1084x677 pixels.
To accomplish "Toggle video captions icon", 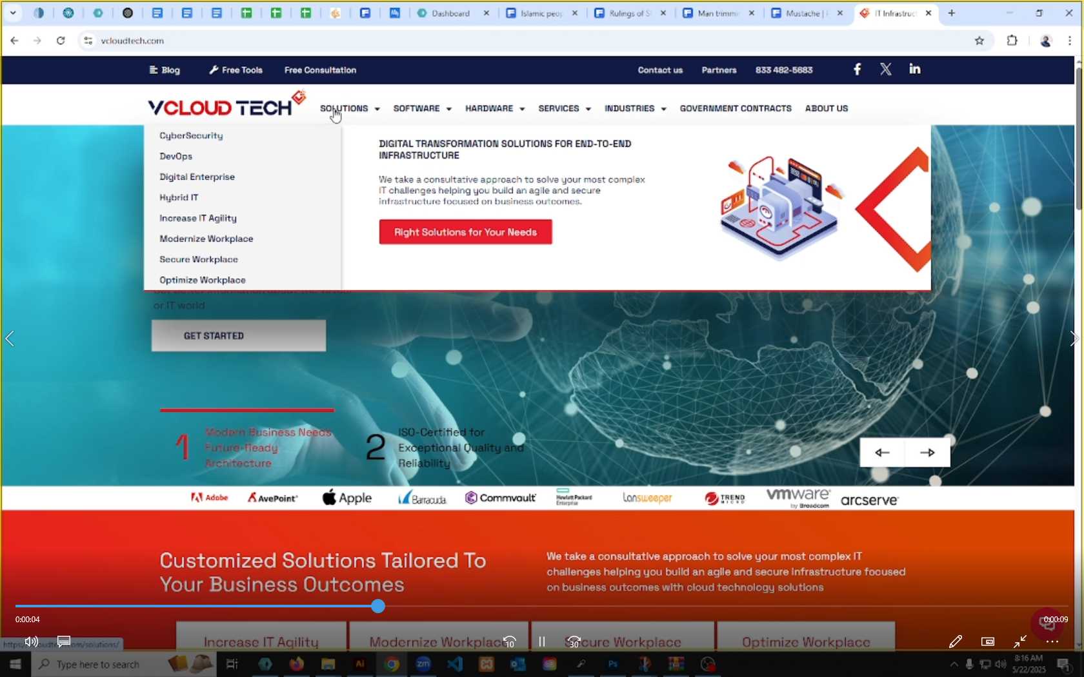I will 63,642.
